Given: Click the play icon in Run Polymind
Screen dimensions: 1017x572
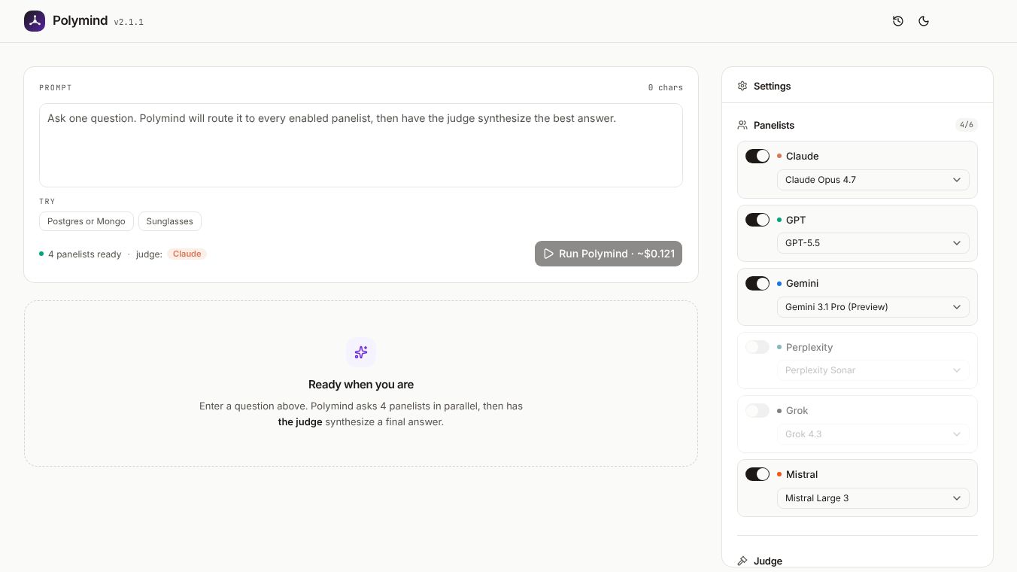Looking at the screenshot, I should [549, 254].
